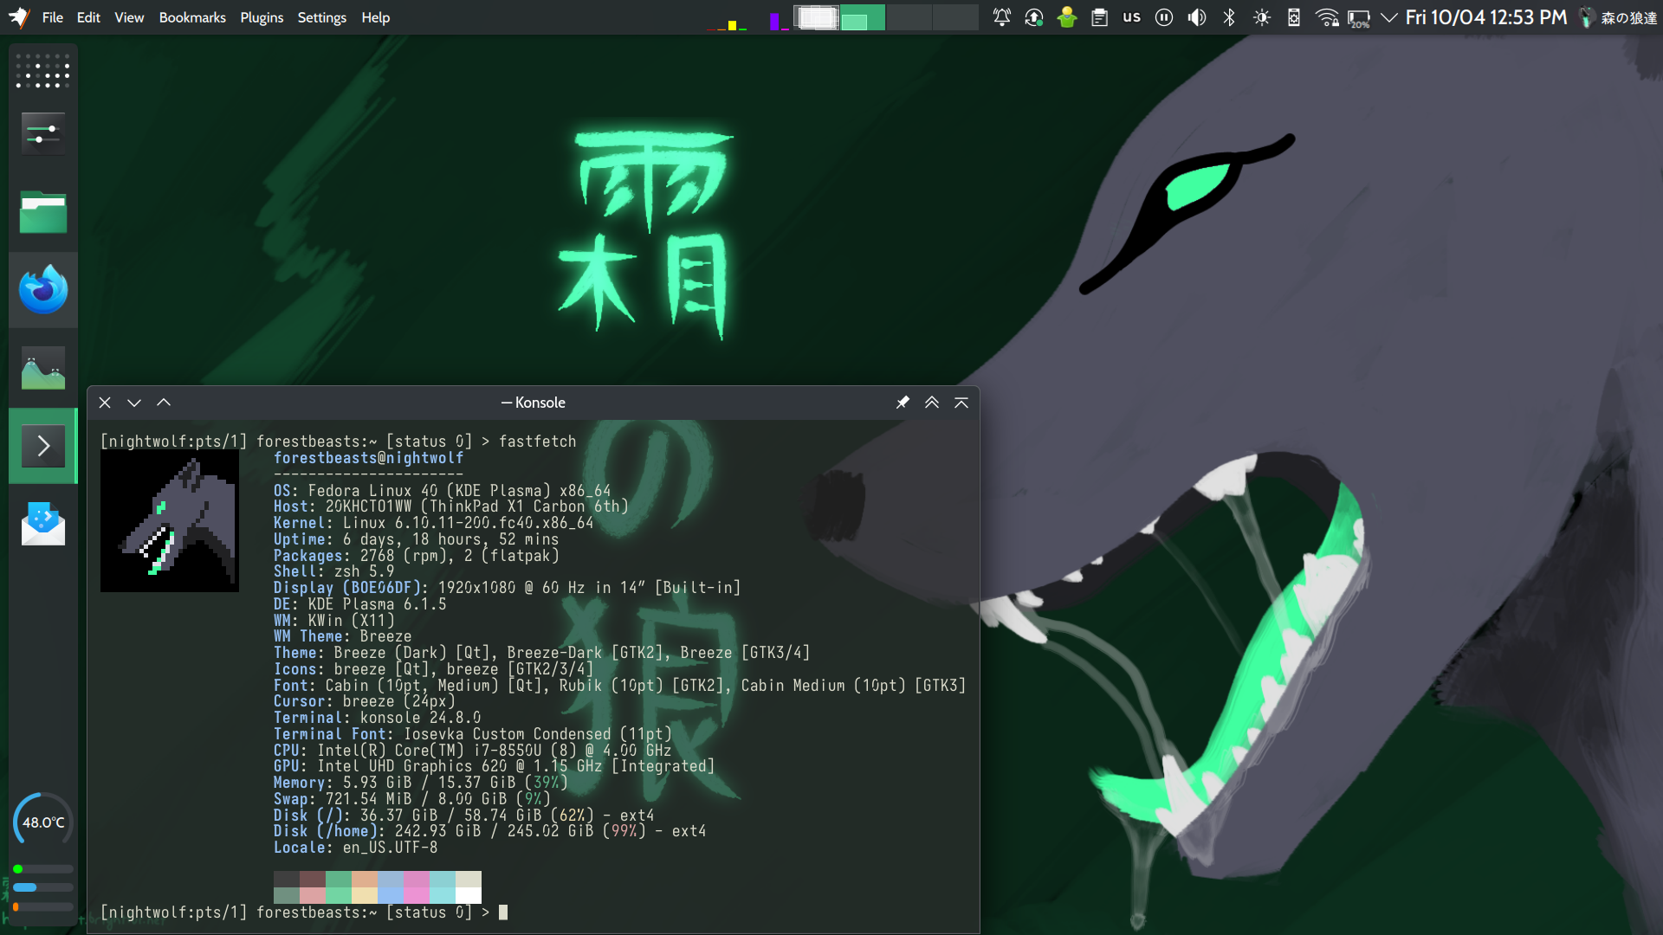Click the 'Kernel: Linux 6.10.11' line
The height and width of the screenshot is (935, 1663).
pos(433,523)
